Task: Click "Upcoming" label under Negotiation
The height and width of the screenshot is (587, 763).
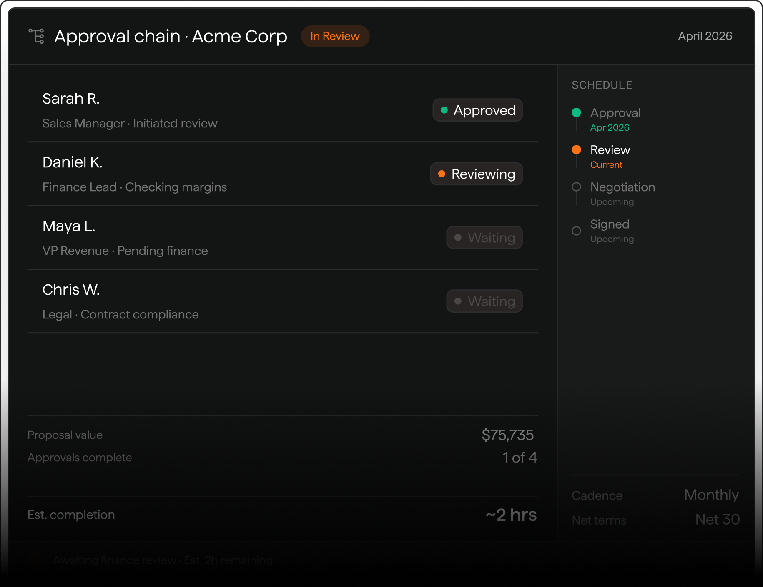Action: pyautogui.click(x=612, y=202)
